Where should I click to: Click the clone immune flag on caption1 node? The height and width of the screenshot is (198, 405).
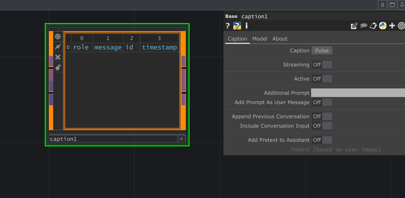point(58,47)
